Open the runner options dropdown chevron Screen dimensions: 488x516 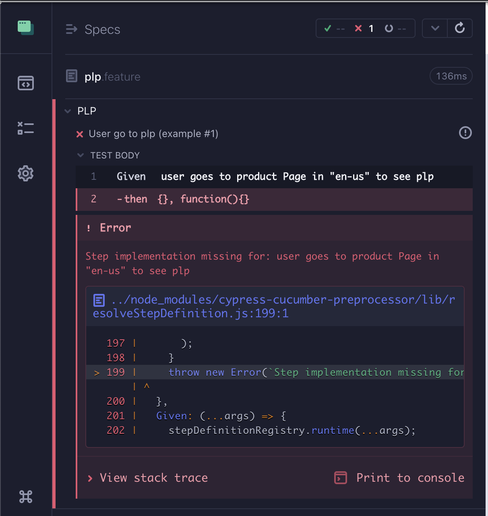click(435, 28)
